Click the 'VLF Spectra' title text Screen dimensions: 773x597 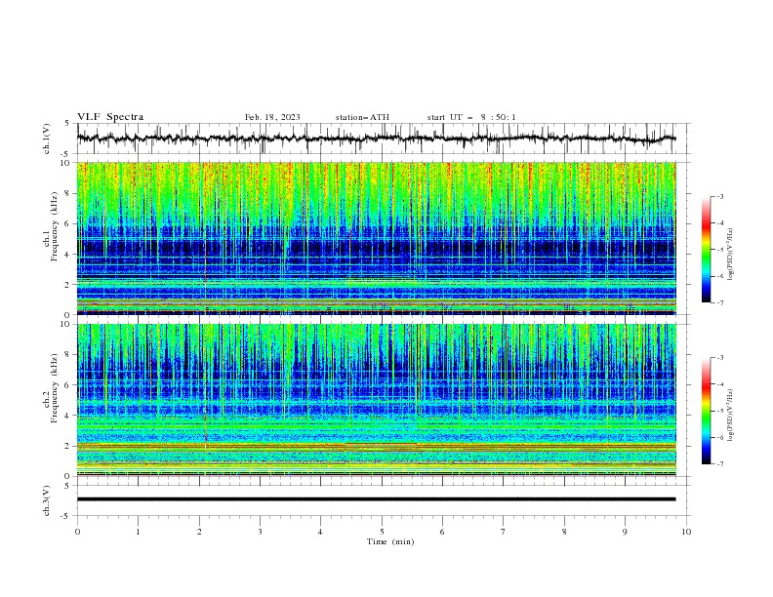110,117
